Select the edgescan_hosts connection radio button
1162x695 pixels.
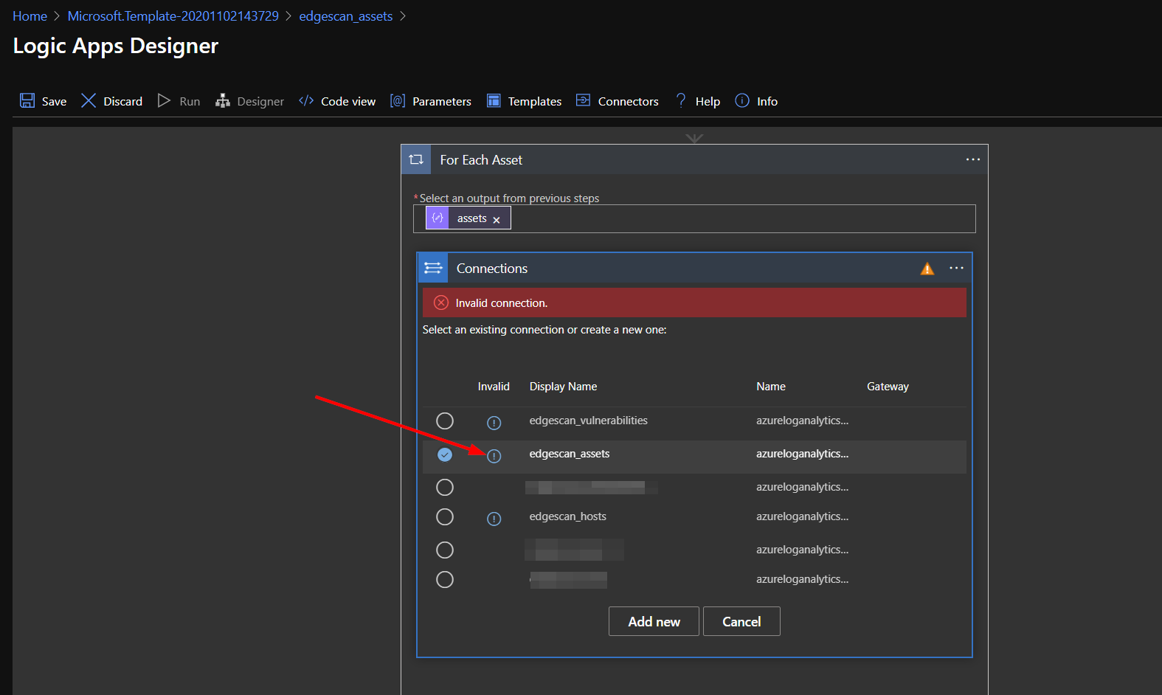pyautogui.click(x=445, y=516)
